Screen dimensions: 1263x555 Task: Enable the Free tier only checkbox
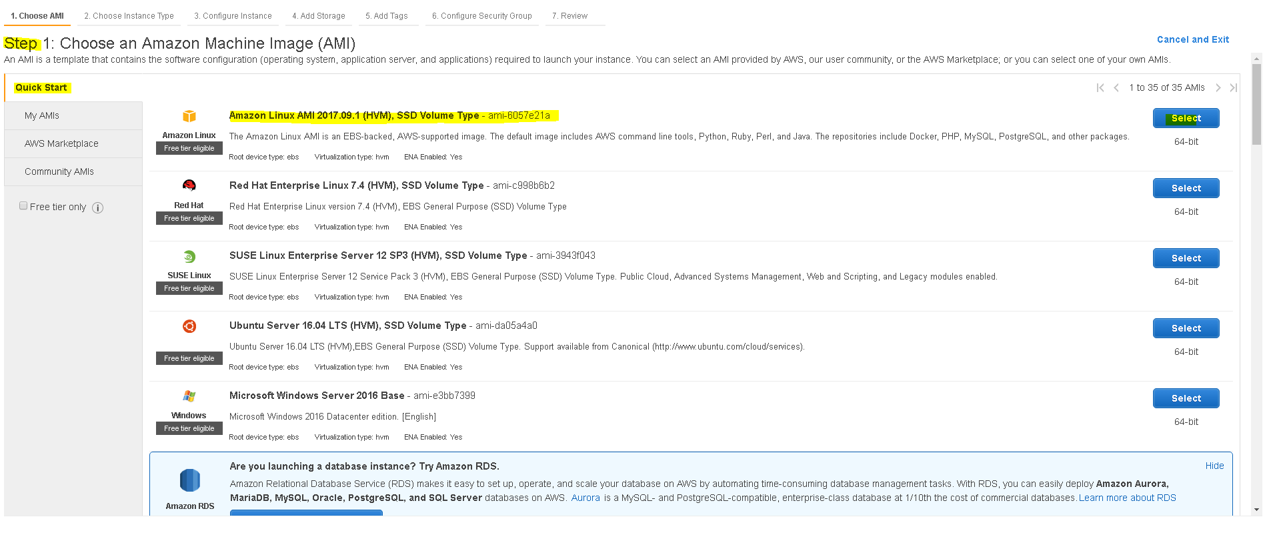point(23,205)
